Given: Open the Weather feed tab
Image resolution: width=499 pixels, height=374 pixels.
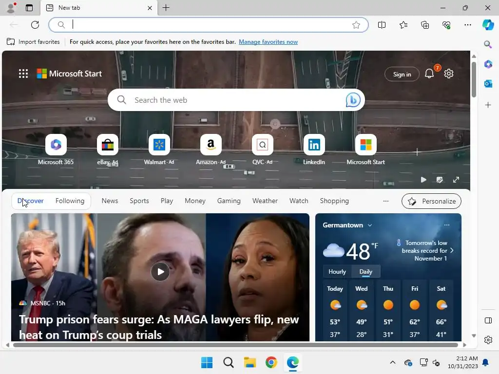Looking at the screenshot, I should click(x=265, y=201).
